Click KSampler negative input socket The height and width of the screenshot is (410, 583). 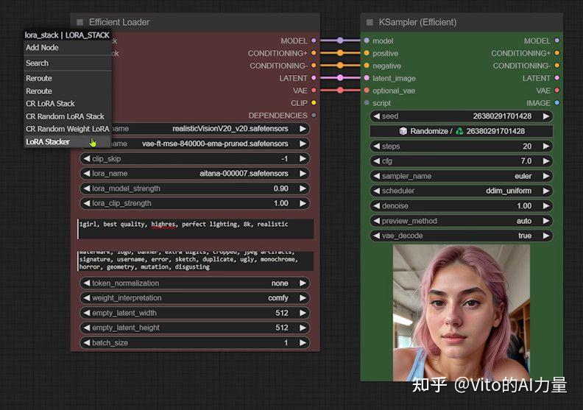pyautogui.click(x=367, y=66)
